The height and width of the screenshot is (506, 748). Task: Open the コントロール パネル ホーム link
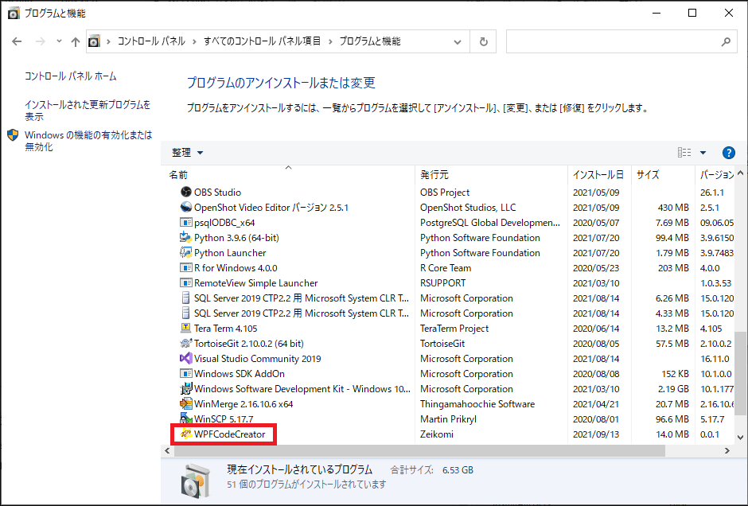[x=71, y=76]
